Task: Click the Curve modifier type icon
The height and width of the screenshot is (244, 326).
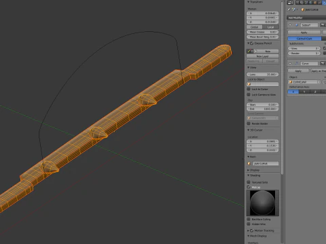Action: pos(297,64)
